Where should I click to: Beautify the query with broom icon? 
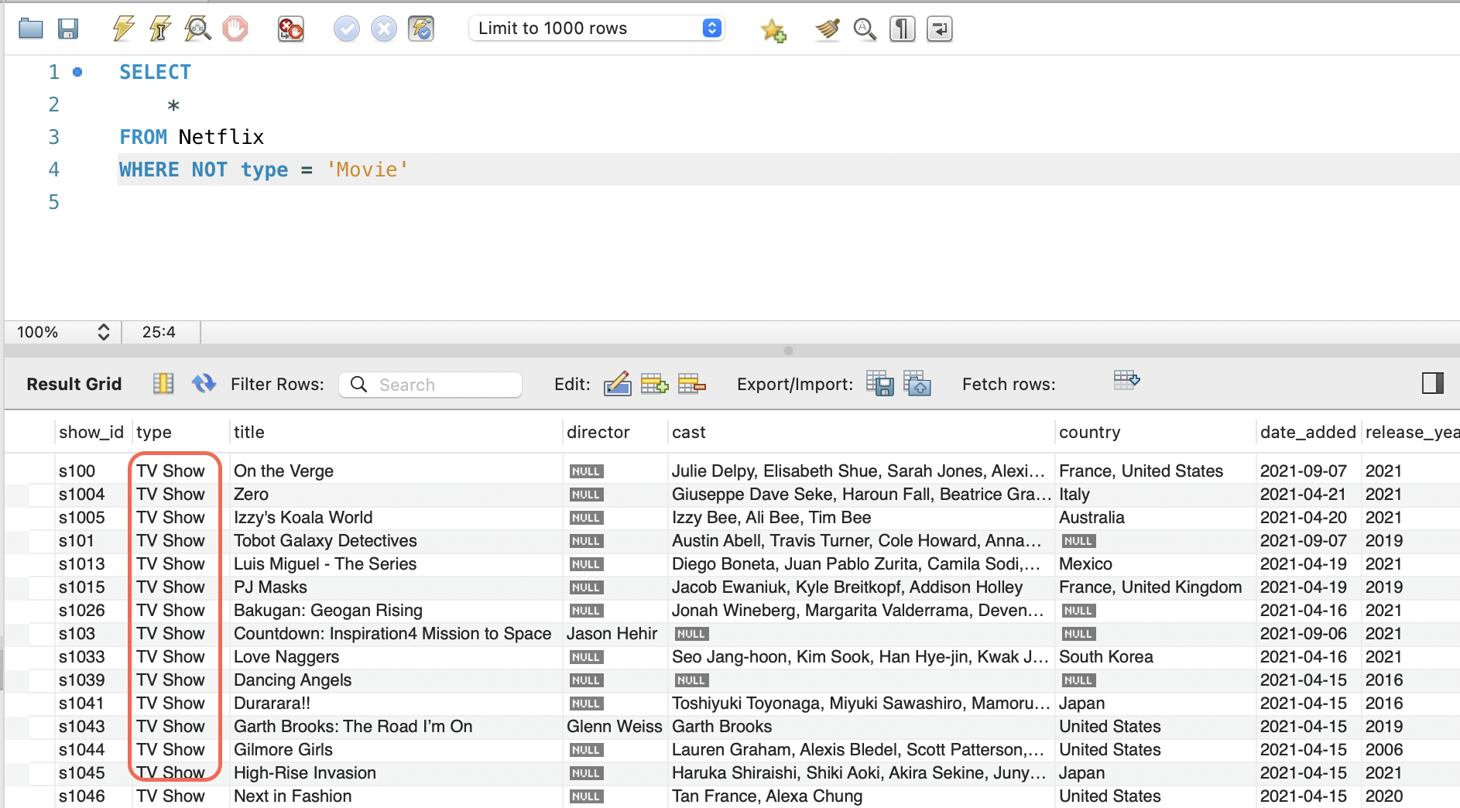click(x=827, y=29)
